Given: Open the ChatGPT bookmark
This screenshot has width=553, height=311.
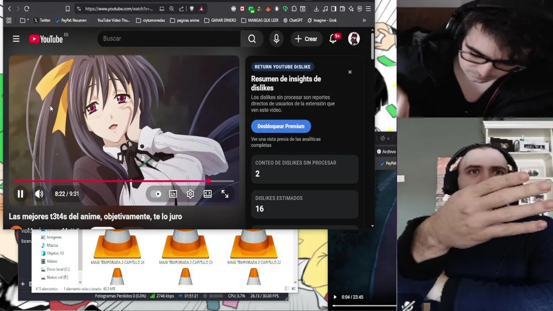Looking at the screenshot, I should click(x=293, y=20).
